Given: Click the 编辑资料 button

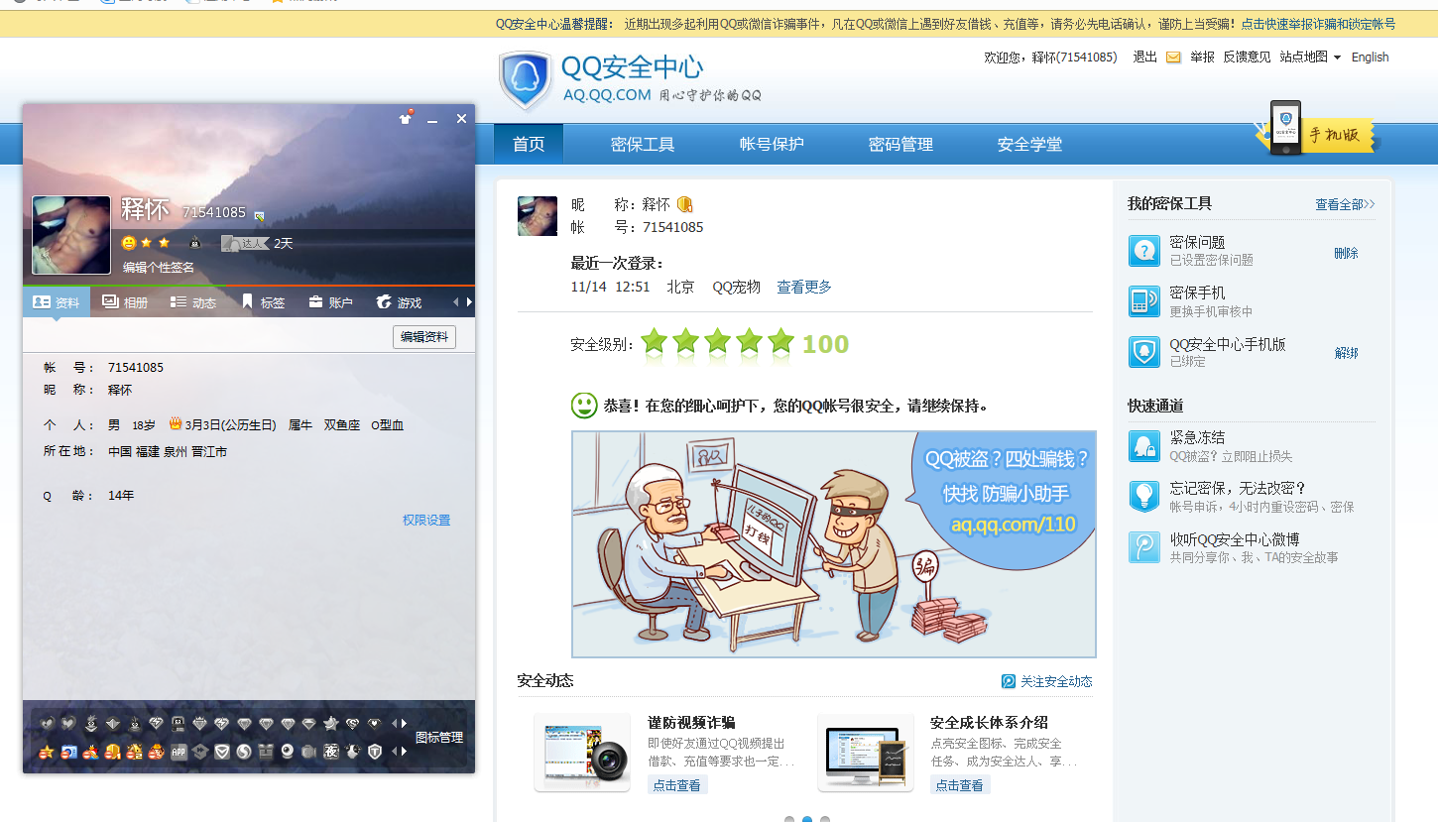Looking at the screenshot, I should tap(424, 337).
